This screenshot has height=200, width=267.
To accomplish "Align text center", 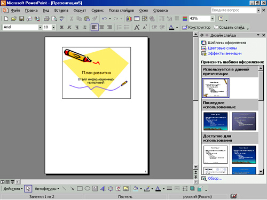I will [x=102, y=27].
